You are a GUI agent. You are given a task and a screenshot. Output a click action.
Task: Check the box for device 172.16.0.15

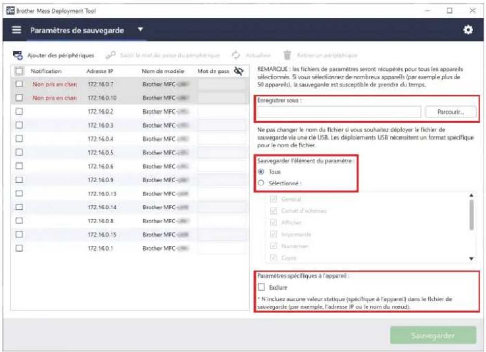click(x=19, y=234)
